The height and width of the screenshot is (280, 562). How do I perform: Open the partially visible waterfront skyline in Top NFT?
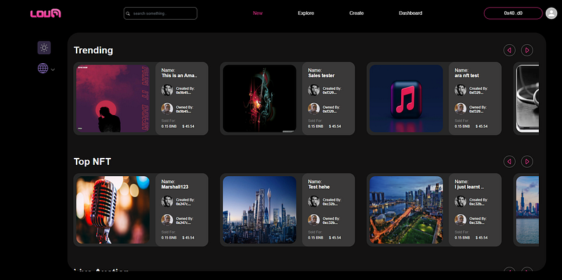click(x=528, y=210)
